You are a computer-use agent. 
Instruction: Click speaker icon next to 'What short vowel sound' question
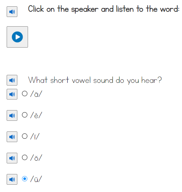12,80
